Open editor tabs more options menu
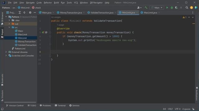Screen dimensions: 199x111 pos(193,13)
